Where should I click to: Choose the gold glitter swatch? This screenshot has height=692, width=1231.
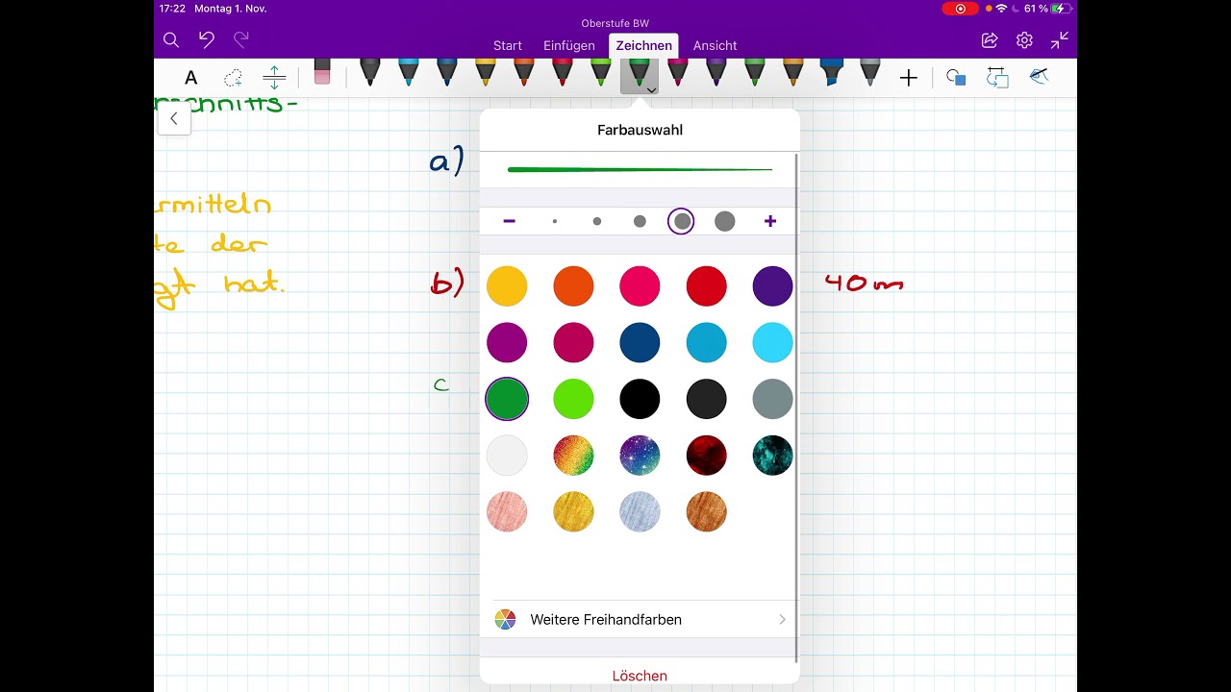573,511
